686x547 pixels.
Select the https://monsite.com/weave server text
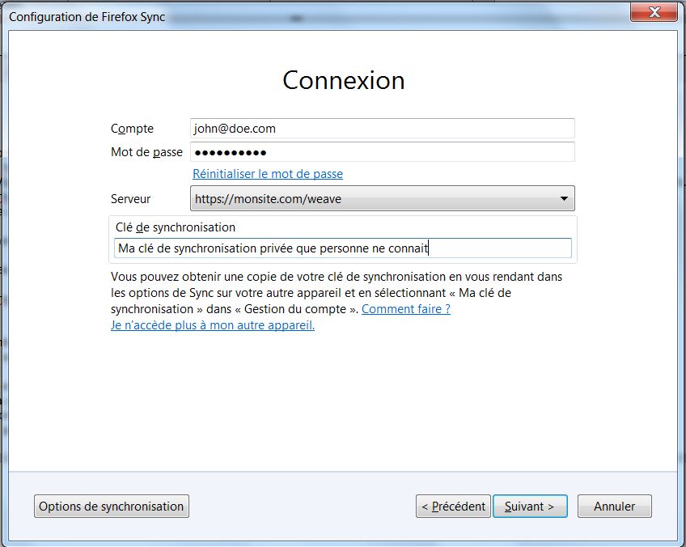(269, 199)
